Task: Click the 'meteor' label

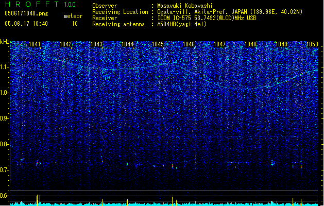Action: pos(73,16)
